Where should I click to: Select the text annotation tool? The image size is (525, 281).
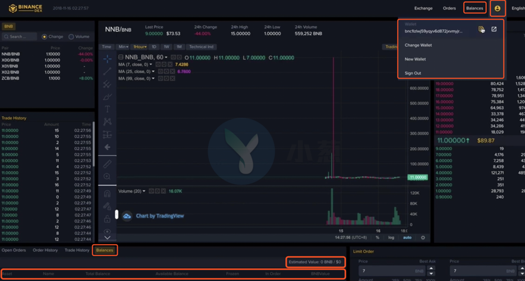coord(107,109)
